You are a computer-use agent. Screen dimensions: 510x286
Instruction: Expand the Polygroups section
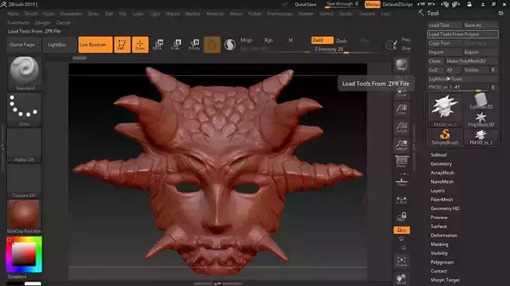click(x=442, y=262)
